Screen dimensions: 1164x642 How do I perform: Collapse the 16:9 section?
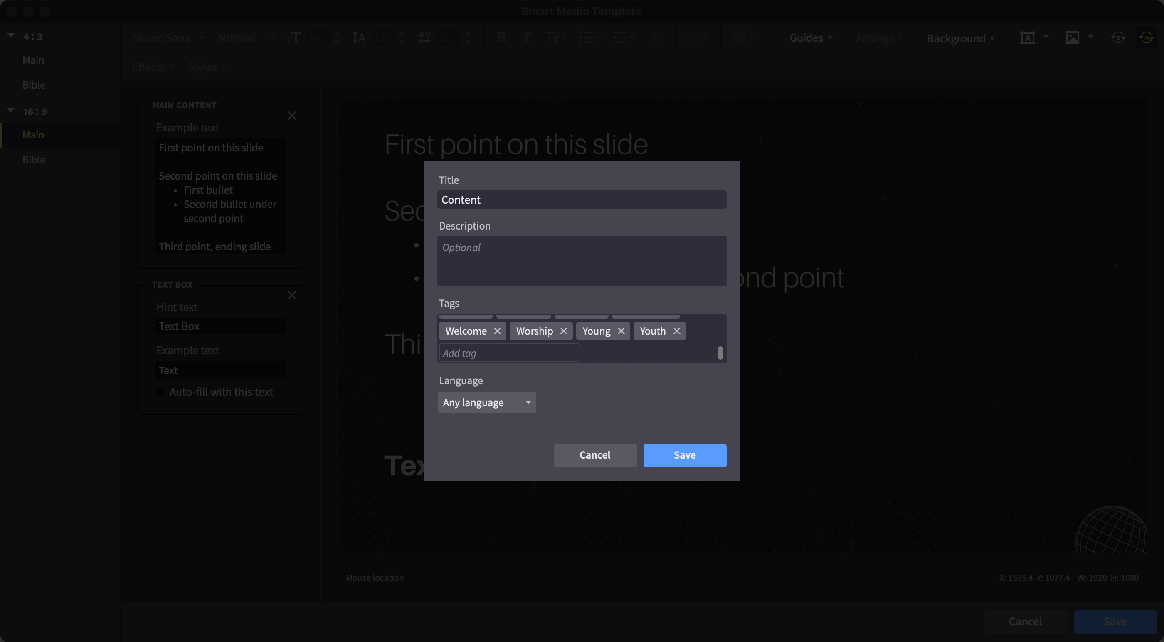click(x=11, y=111)
